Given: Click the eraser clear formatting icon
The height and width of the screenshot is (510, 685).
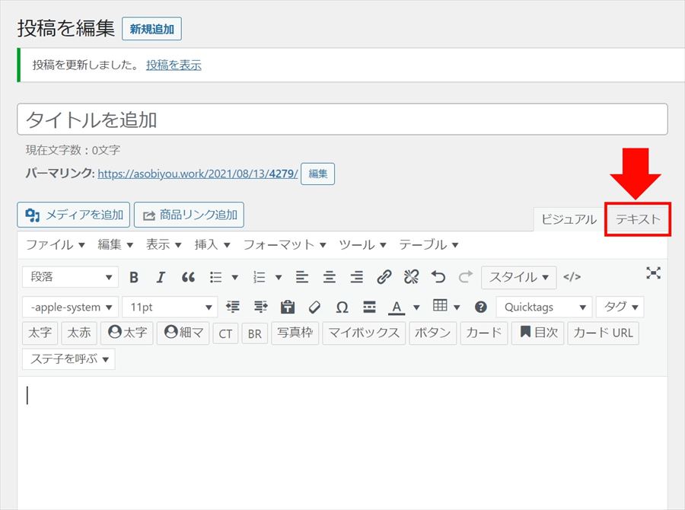Looking at the screenshot, I should point(314,308).
